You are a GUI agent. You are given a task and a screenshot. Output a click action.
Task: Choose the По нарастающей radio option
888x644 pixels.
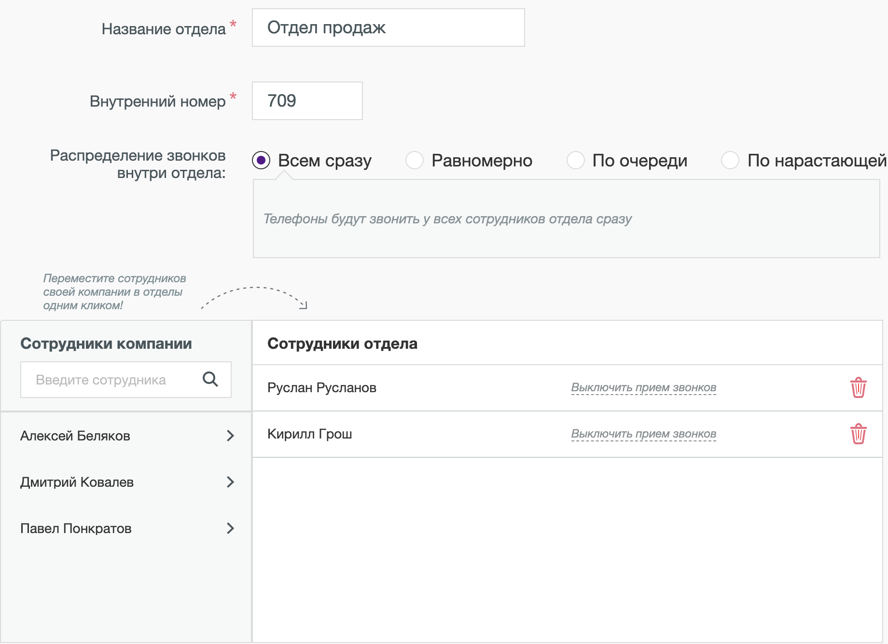[x=730, y=160]
